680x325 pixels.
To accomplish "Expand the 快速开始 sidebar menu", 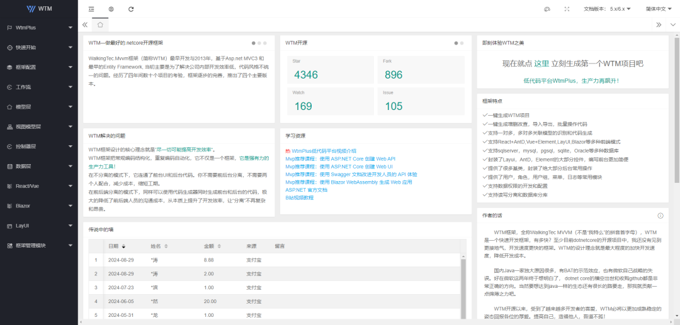I will pos(39,47).
